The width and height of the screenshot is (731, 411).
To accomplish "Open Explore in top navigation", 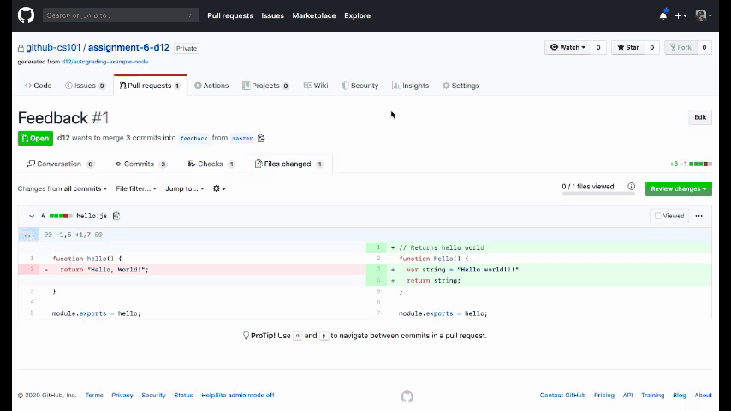I will [358, 15].
